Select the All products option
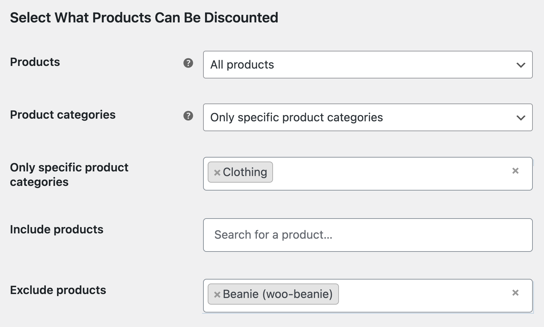Viewport: 544px width, 327px height. pos(242,65)
